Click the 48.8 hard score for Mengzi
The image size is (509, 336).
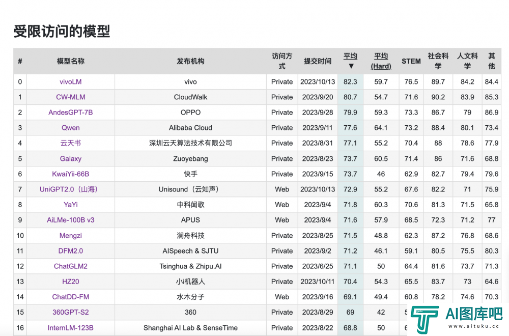point(381,235)
